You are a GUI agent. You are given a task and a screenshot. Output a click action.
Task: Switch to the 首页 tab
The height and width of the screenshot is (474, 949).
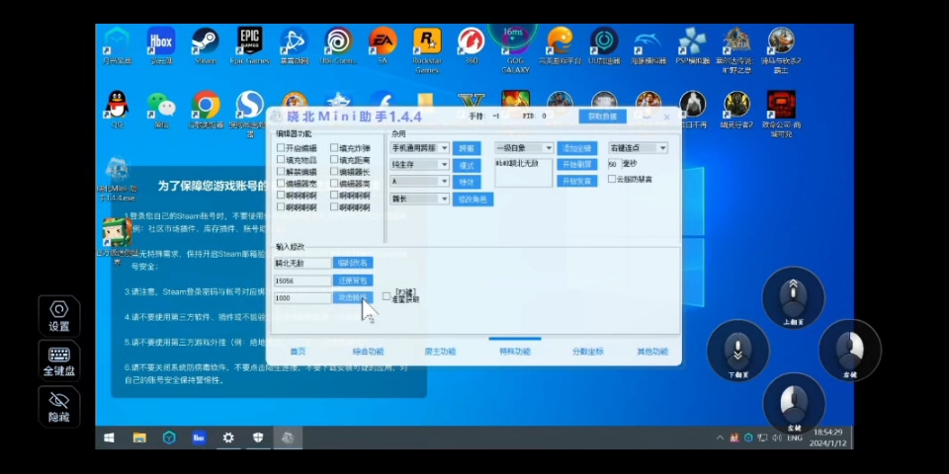[x=298, y=352]
